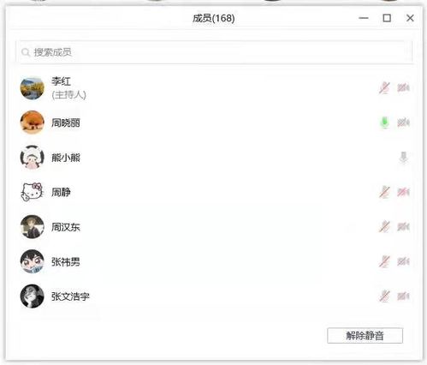Mute 周晓丽's green active microphone
Viewport: 427px width, 365px height.
pos(385,123)
